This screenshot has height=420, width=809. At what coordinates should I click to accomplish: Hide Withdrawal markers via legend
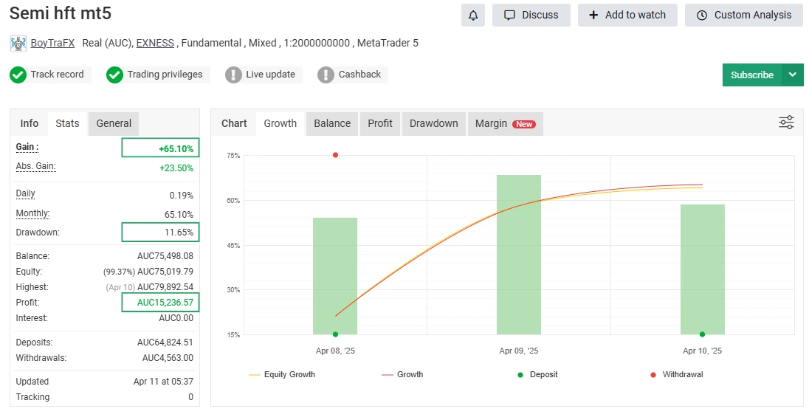pyautogui.click(x=676, y=374)
